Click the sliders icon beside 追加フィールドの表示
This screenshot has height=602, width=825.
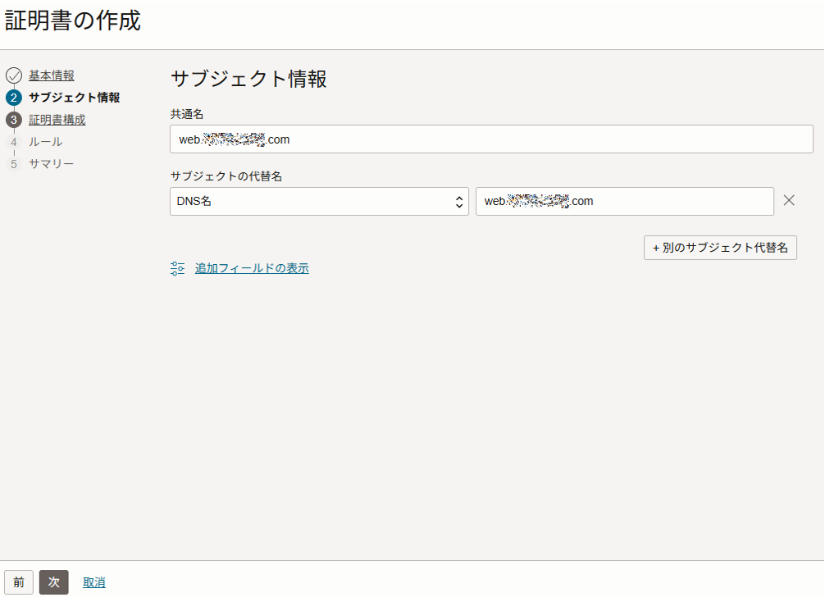click(178, 268)
